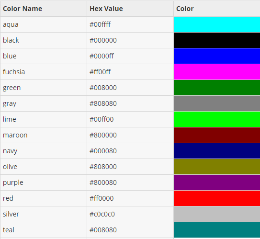Click the purple color swatch
Screen dimensions: 260x239
tap(217, 182)
